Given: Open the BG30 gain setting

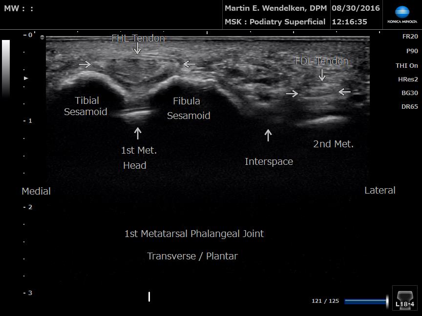Looking at the screenshot, I should [x=409, y=93].
